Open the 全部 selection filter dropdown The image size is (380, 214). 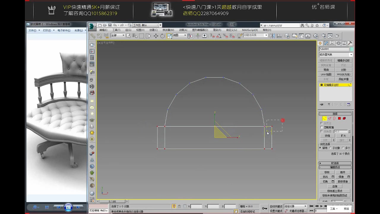click(x=117, y=35)
